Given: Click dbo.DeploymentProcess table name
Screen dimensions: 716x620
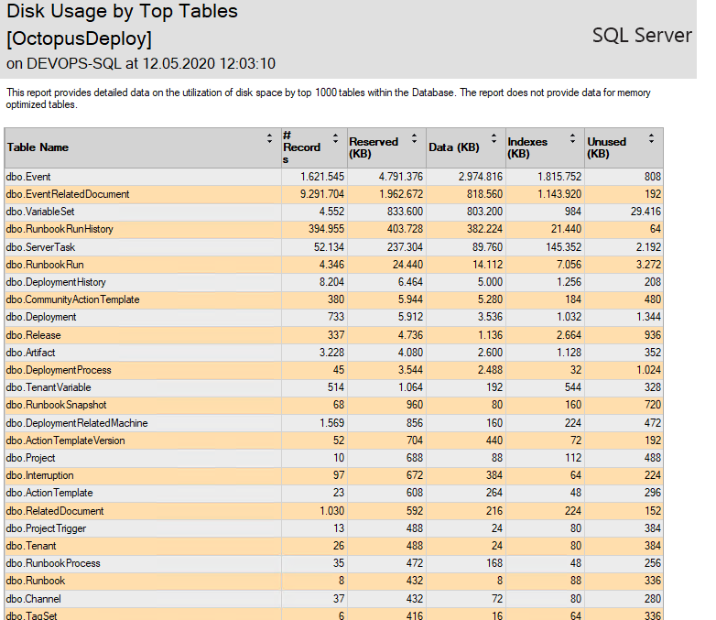Looking at the screenshot, I should tap(59, 370).
